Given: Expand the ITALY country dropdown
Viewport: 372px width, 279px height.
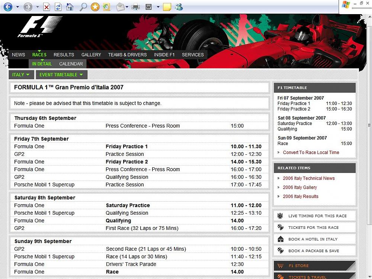Looking at the screenshot, I should click(21, 75).
